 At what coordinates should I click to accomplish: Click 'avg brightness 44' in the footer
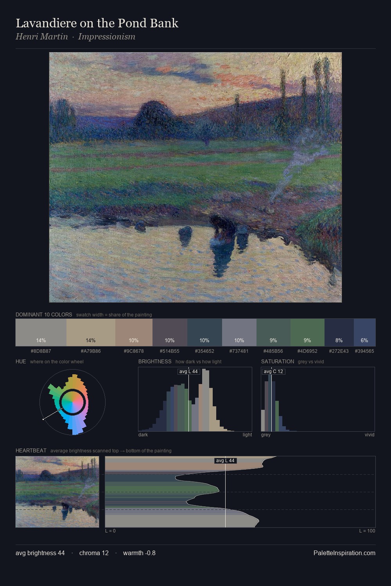pos(40,553)
